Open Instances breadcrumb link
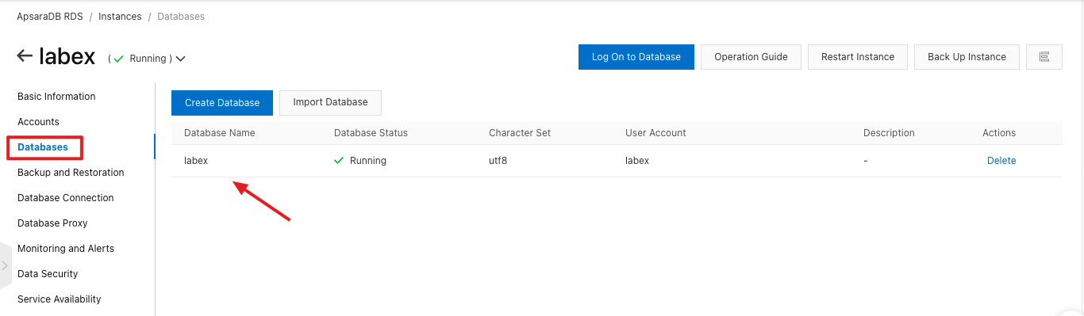1084x316 pixels. click(x=119, y=17)
